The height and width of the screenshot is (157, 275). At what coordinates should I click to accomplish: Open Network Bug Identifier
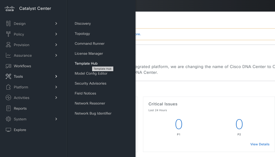(x=93, y=113)
